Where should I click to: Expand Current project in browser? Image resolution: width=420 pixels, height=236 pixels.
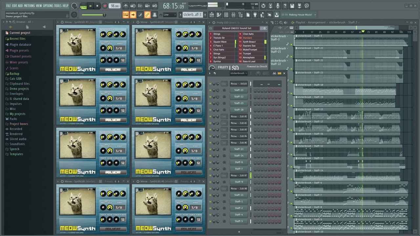click(20, 33)
